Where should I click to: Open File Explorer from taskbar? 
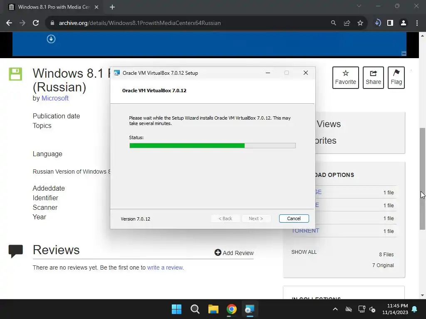(x=213, y=309)
